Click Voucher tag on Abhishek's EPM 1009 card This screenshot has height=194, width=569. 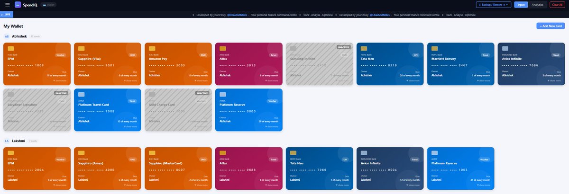coord(61,55)
